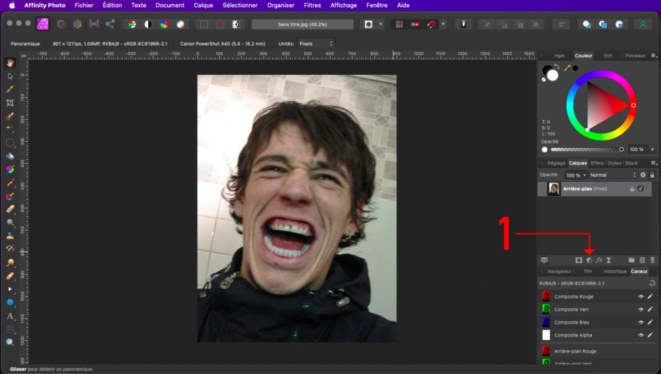Open the account icon in the toolbar

(643, 25)
